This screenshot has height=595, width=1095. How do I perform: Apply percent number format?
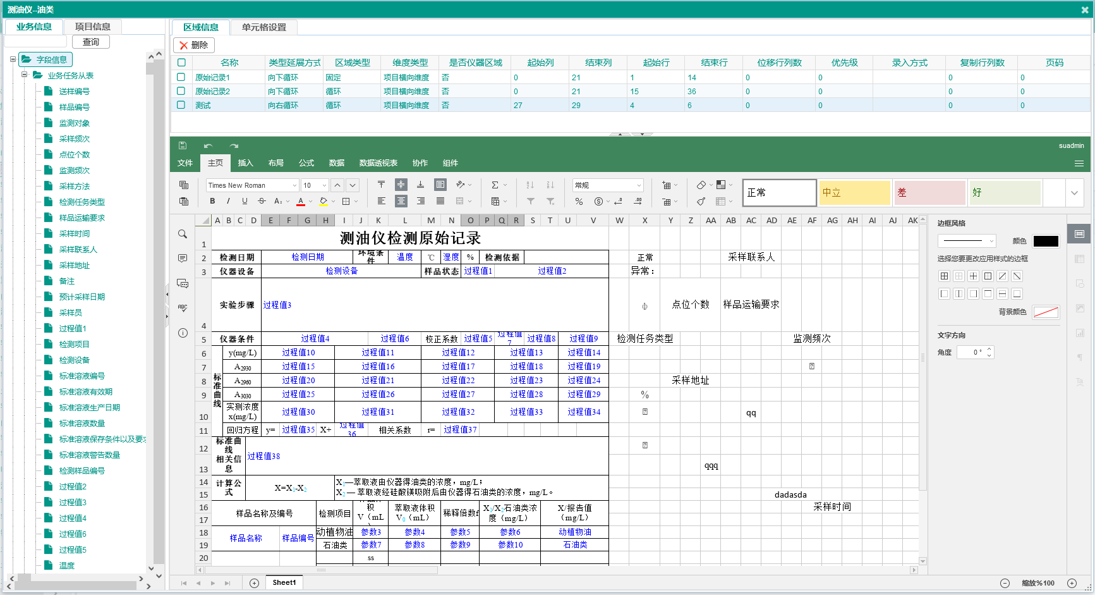tap(579, 201)
